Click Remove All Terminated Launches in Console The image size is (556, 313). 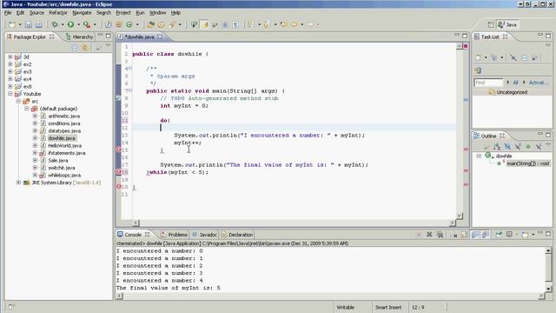(x=440, y=235)
